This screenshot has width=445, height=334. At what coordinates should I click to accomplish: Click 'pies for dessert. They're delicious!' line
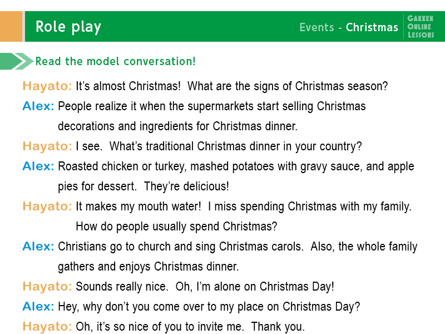(x=144, y=186)
